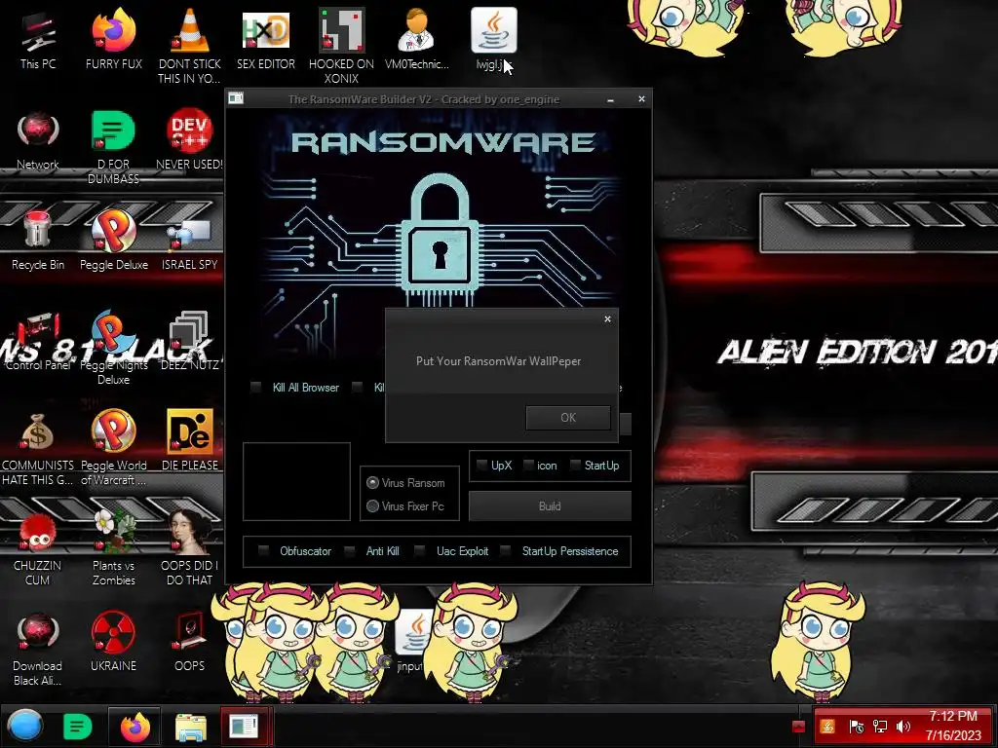998x748 pixels.
Task: Click the taskbar clock showing 7:12 PM
Action: 953,726
